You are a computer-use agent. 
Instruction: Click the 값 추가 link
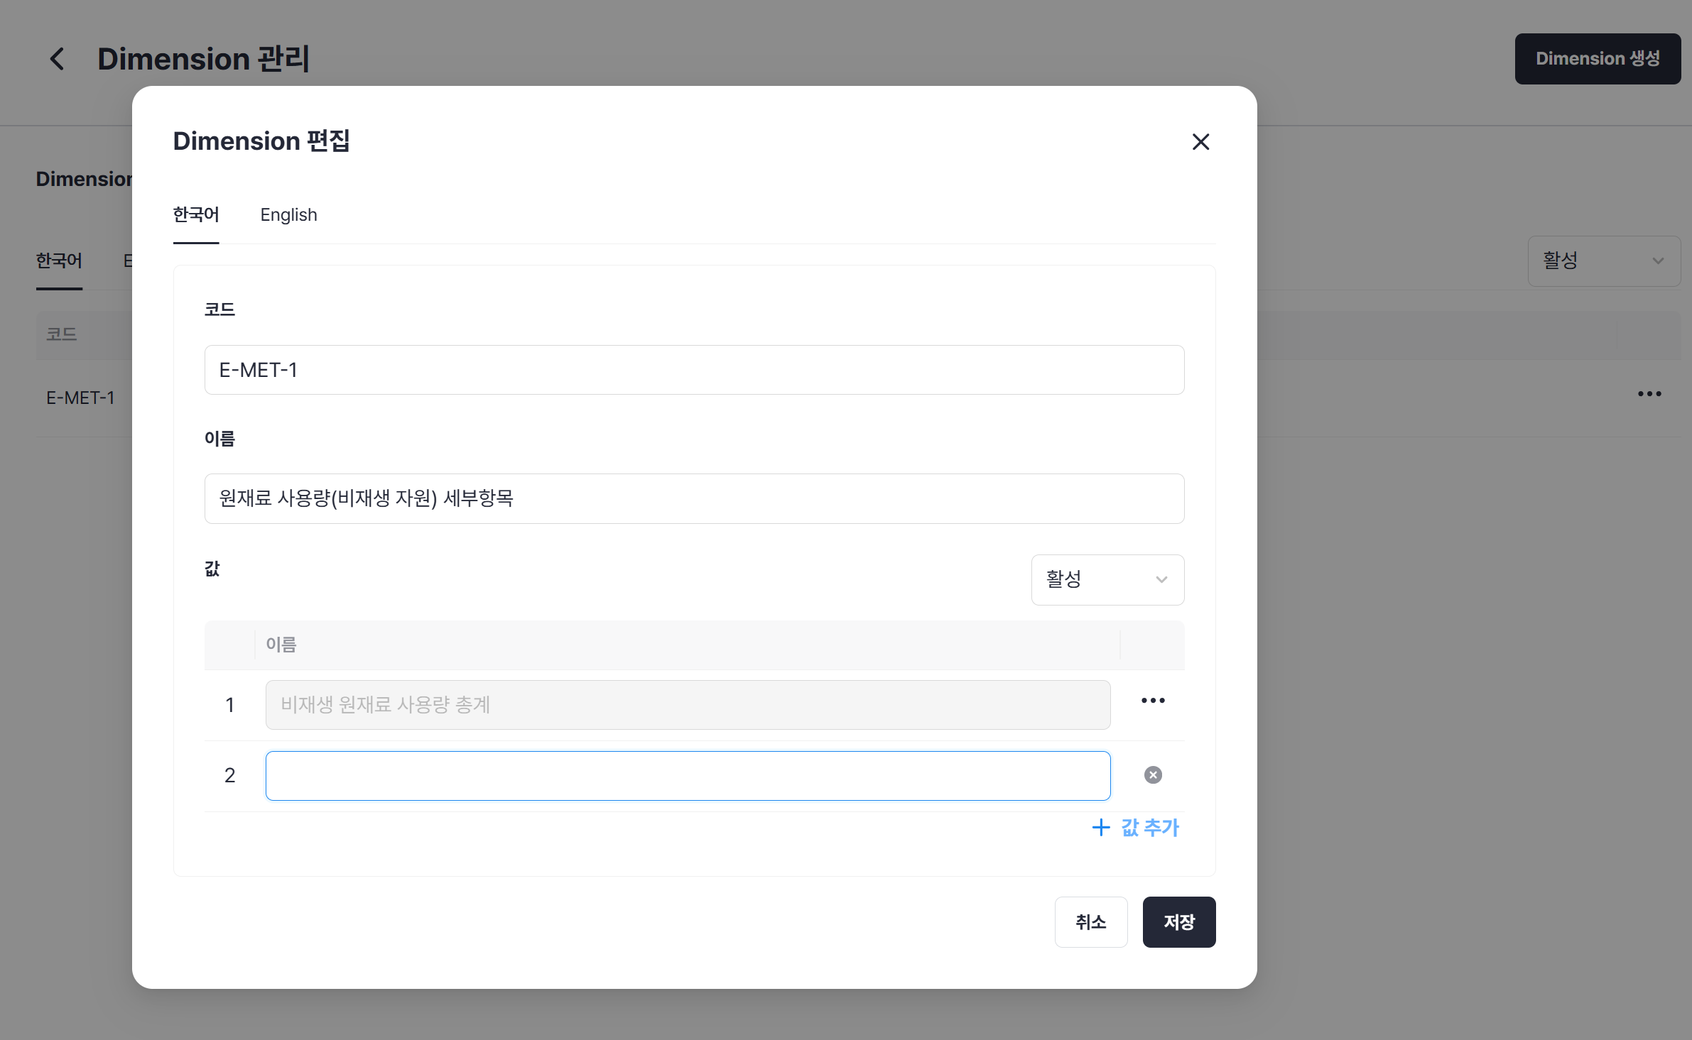click(x=1149, y=827)
